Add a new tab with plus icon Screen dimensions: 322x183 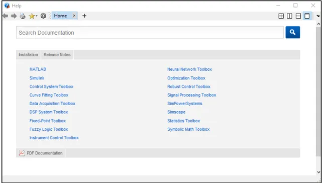84,16
